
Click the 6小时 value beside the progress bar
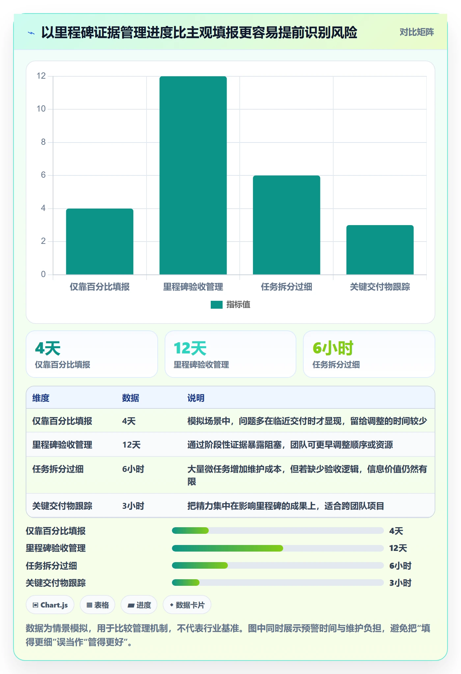click(x=400, y=566)
